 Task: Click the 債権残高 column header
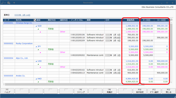pyautogui.click(x=131, y=20)
